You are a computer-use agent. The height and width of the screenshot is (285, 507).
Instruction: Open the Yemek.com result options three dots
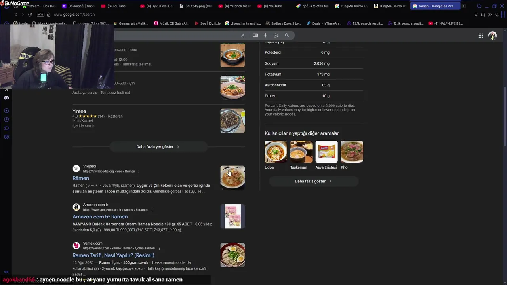[159, 248]
